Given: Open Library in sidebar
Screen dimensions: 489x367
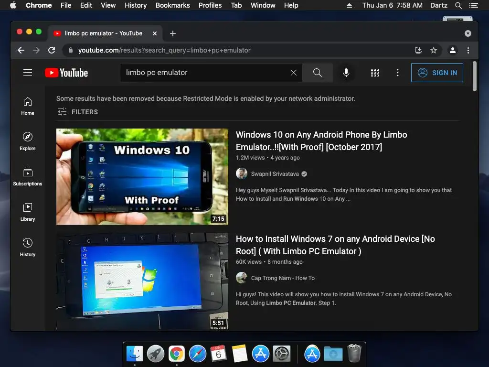Looking at the screenshot, I should click(x=28, y=212).
